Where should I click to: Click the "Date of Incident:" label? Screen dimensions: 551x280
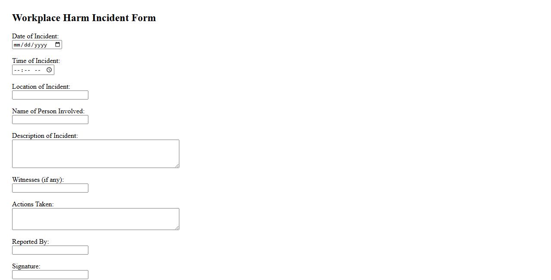coord(35,36)
